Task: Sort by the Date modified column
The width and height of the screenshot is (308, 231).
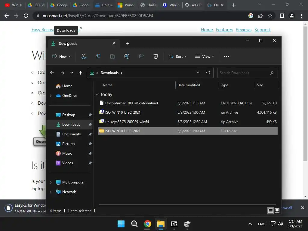Action: click(197, 85)
